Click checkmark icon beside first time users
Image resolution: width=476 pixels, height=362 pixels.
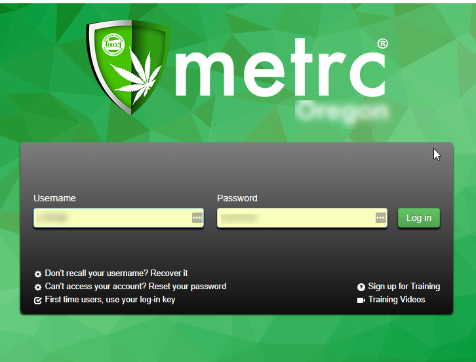pos(37,300)
